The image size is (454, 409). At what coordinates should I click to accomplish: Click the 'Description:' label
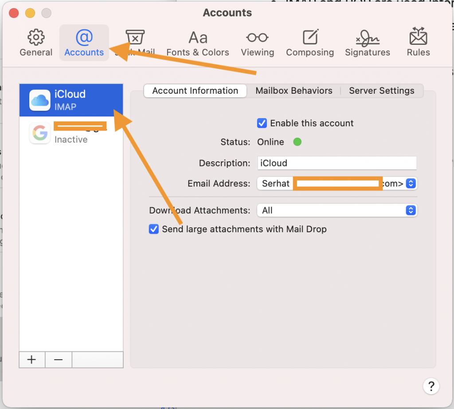(224, 163)
